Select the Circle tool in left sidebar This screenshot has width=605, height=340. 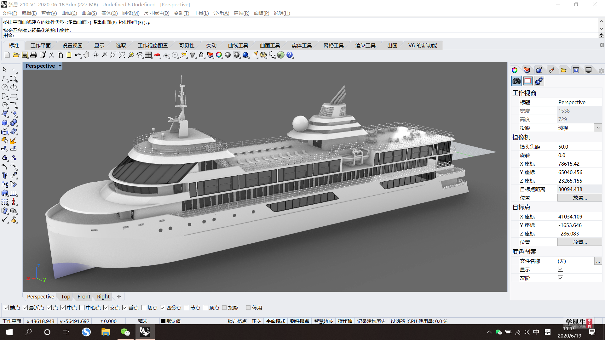(x=5, y=87)
